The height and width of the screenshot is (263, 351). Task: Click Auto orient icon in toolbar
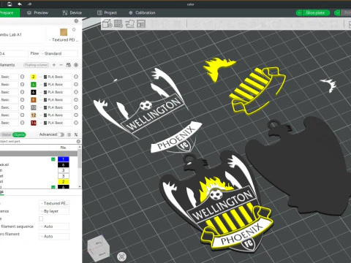pyautogui.click(x=130, y=23)
